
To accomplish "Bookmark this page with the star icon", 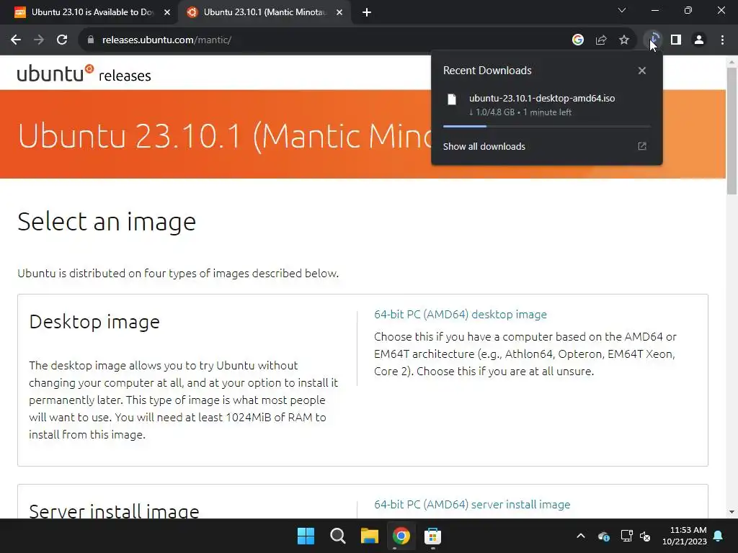I will [x=623, y=40].
